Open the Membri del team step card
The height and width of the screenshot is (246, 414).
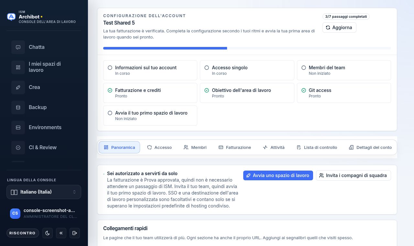coord(344,70)
